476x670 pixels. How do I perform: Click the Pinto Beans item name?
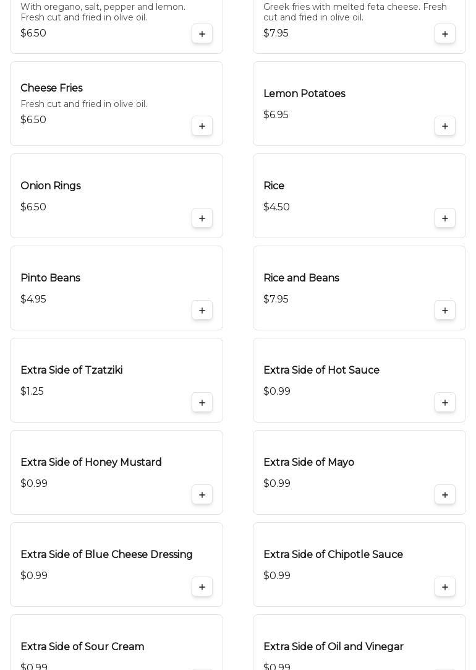pos(50,278)
